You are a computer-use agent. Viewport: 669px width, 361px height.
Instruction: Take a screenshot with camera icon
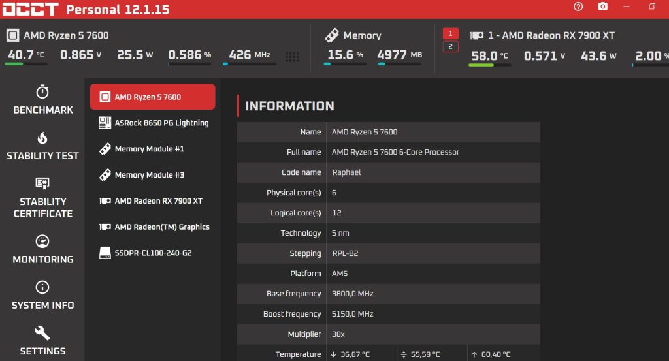[602, 7]
